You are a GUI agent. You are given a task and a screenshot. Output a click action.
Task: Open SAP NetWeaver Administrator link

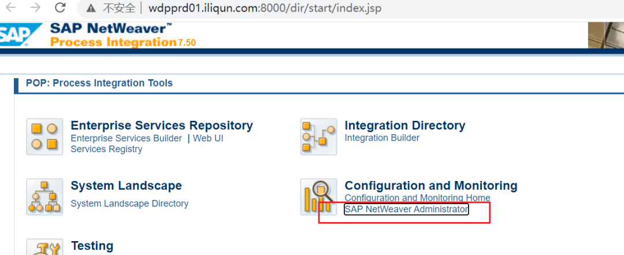tap(406, 209)
